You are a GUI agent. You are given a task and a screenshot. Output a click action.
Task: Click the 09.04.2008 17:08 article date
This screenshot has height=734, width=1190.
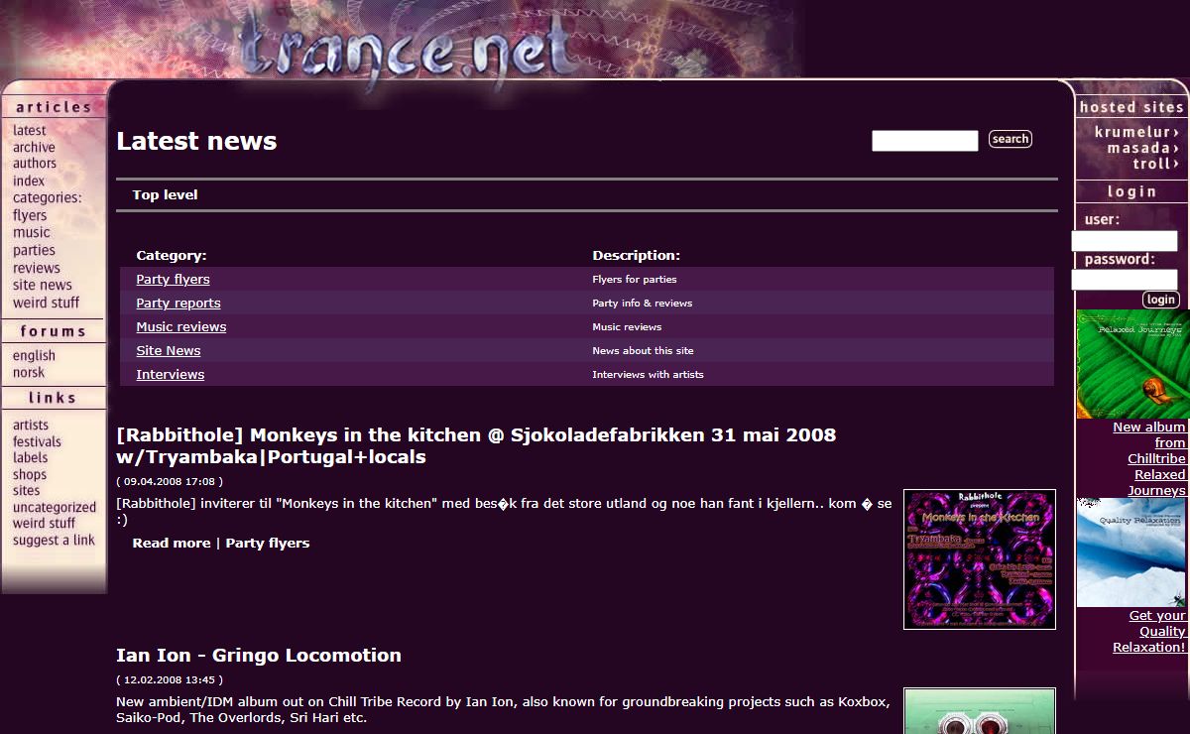tap(171, 482)
